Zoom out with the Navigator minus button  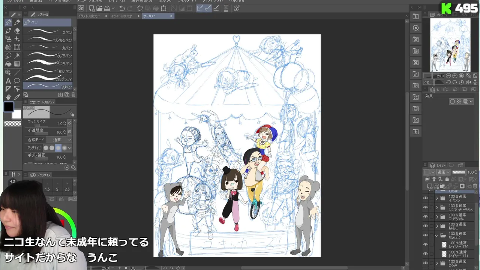pos(448,76)
